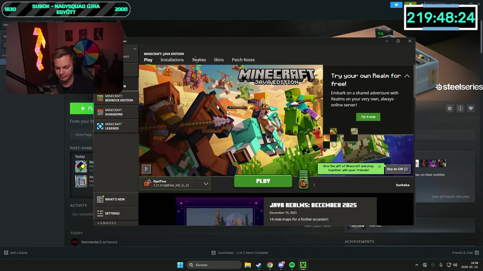The height and width of the screenshot is (271, 483).
Task: Switch to the Play tab
Action: [x=148, y=60]
